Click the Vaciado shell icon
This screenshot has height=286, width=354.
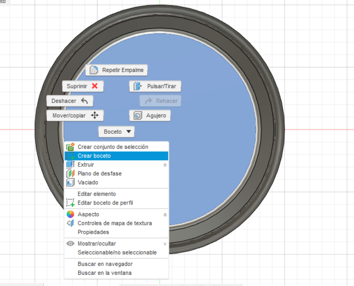pos(70,182)
